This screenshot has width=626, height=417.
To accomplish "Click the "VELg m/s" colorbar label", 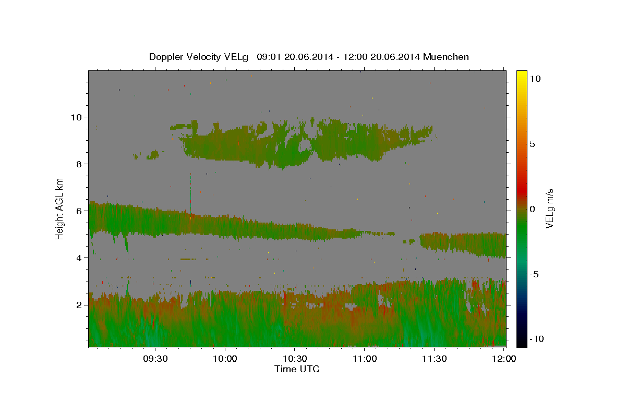I will 549,207.
